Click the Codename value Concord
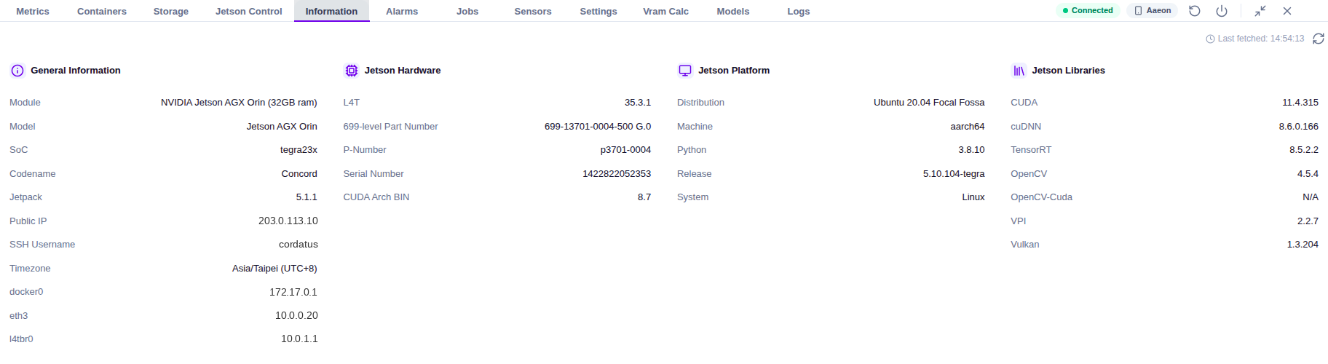The height and width of the screenshot is (364, 1328). pos(299,174)
